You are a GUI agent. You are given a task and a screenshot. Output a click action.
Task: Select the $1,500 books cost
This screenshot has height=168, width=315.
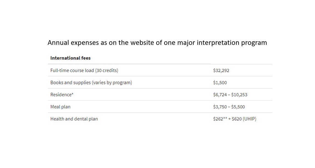[x=220, y=83]
